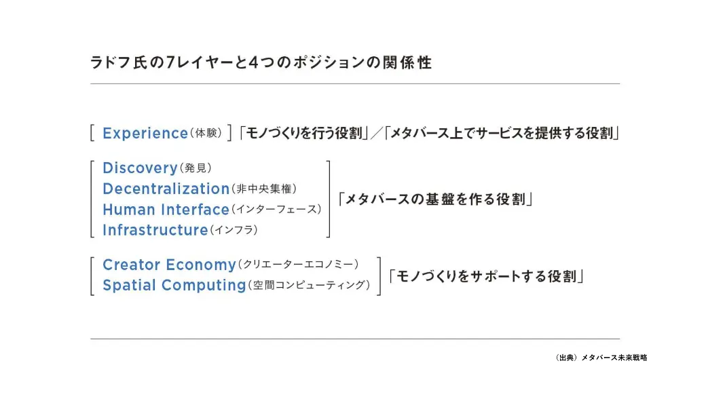Image resolution: width=706 pixels, height=397 pixels.
Task: Click the slash between the two Experience roles
Action: pyautogui.click(x=376, y=133)
